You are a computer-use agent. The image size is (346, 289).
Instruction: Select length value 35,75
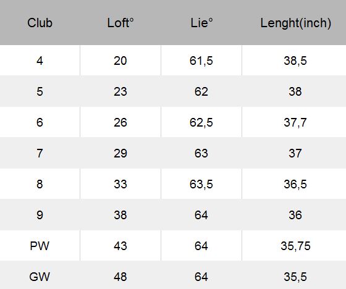pyautogui.click(x=295, y=246)
